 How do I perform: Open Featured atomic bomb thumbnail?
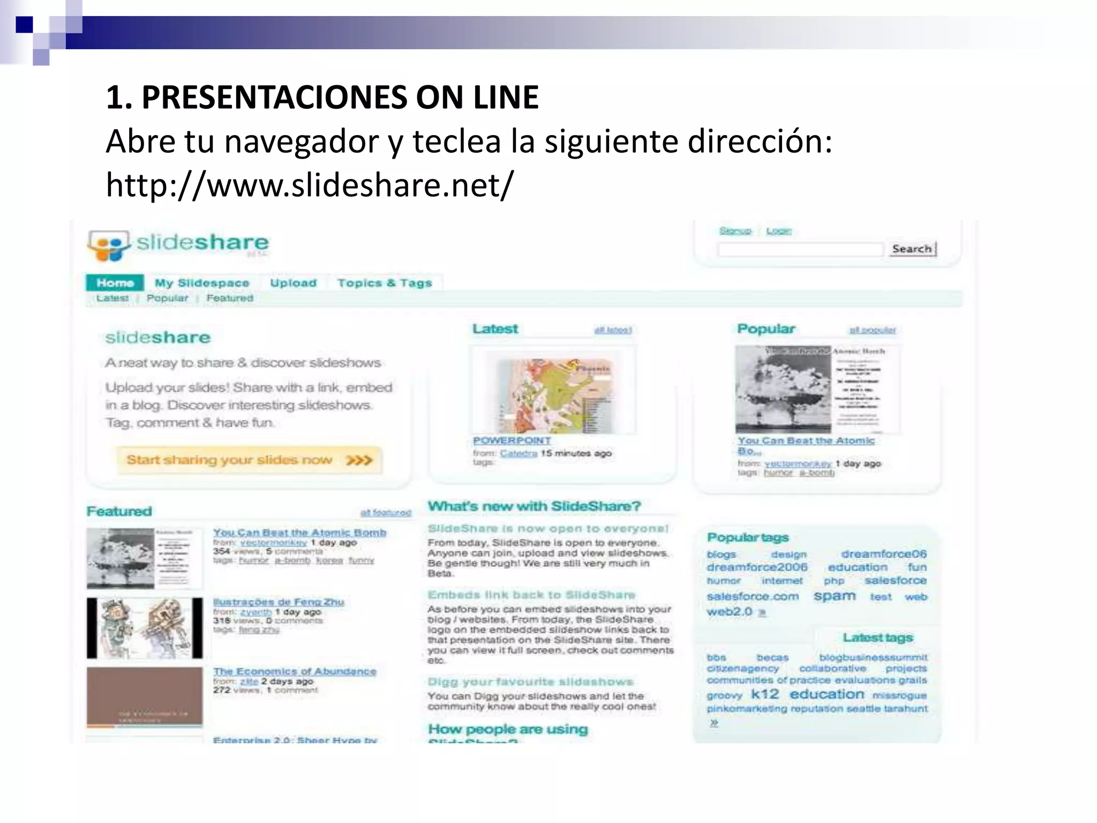tap(145, 559)
